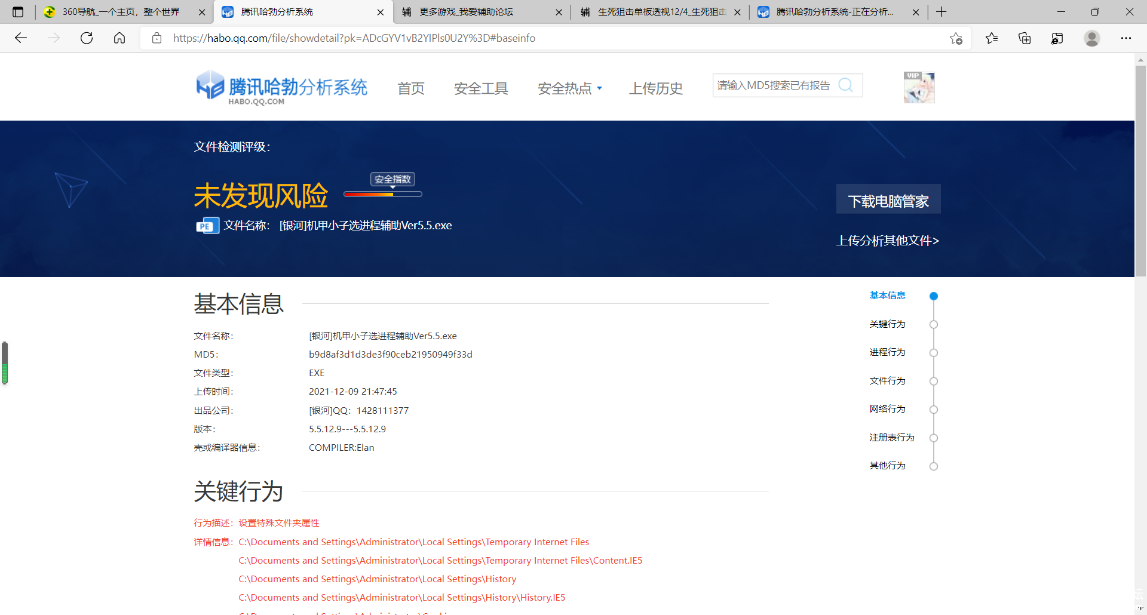Open browser profile avatar icon
Viewport: 1147px width, 615px height.
pyautogui.click(x=1092, y=38)
